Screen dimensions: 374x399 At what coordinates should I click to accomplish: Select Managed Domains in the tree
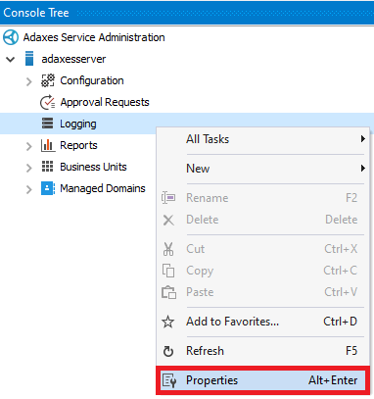point(103,188)
